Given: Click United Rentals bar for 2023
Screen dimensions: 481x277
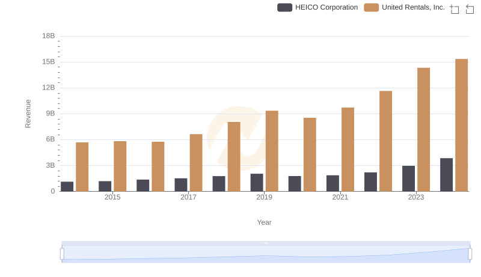Looking at the screenshot, I should pos(423,130).
